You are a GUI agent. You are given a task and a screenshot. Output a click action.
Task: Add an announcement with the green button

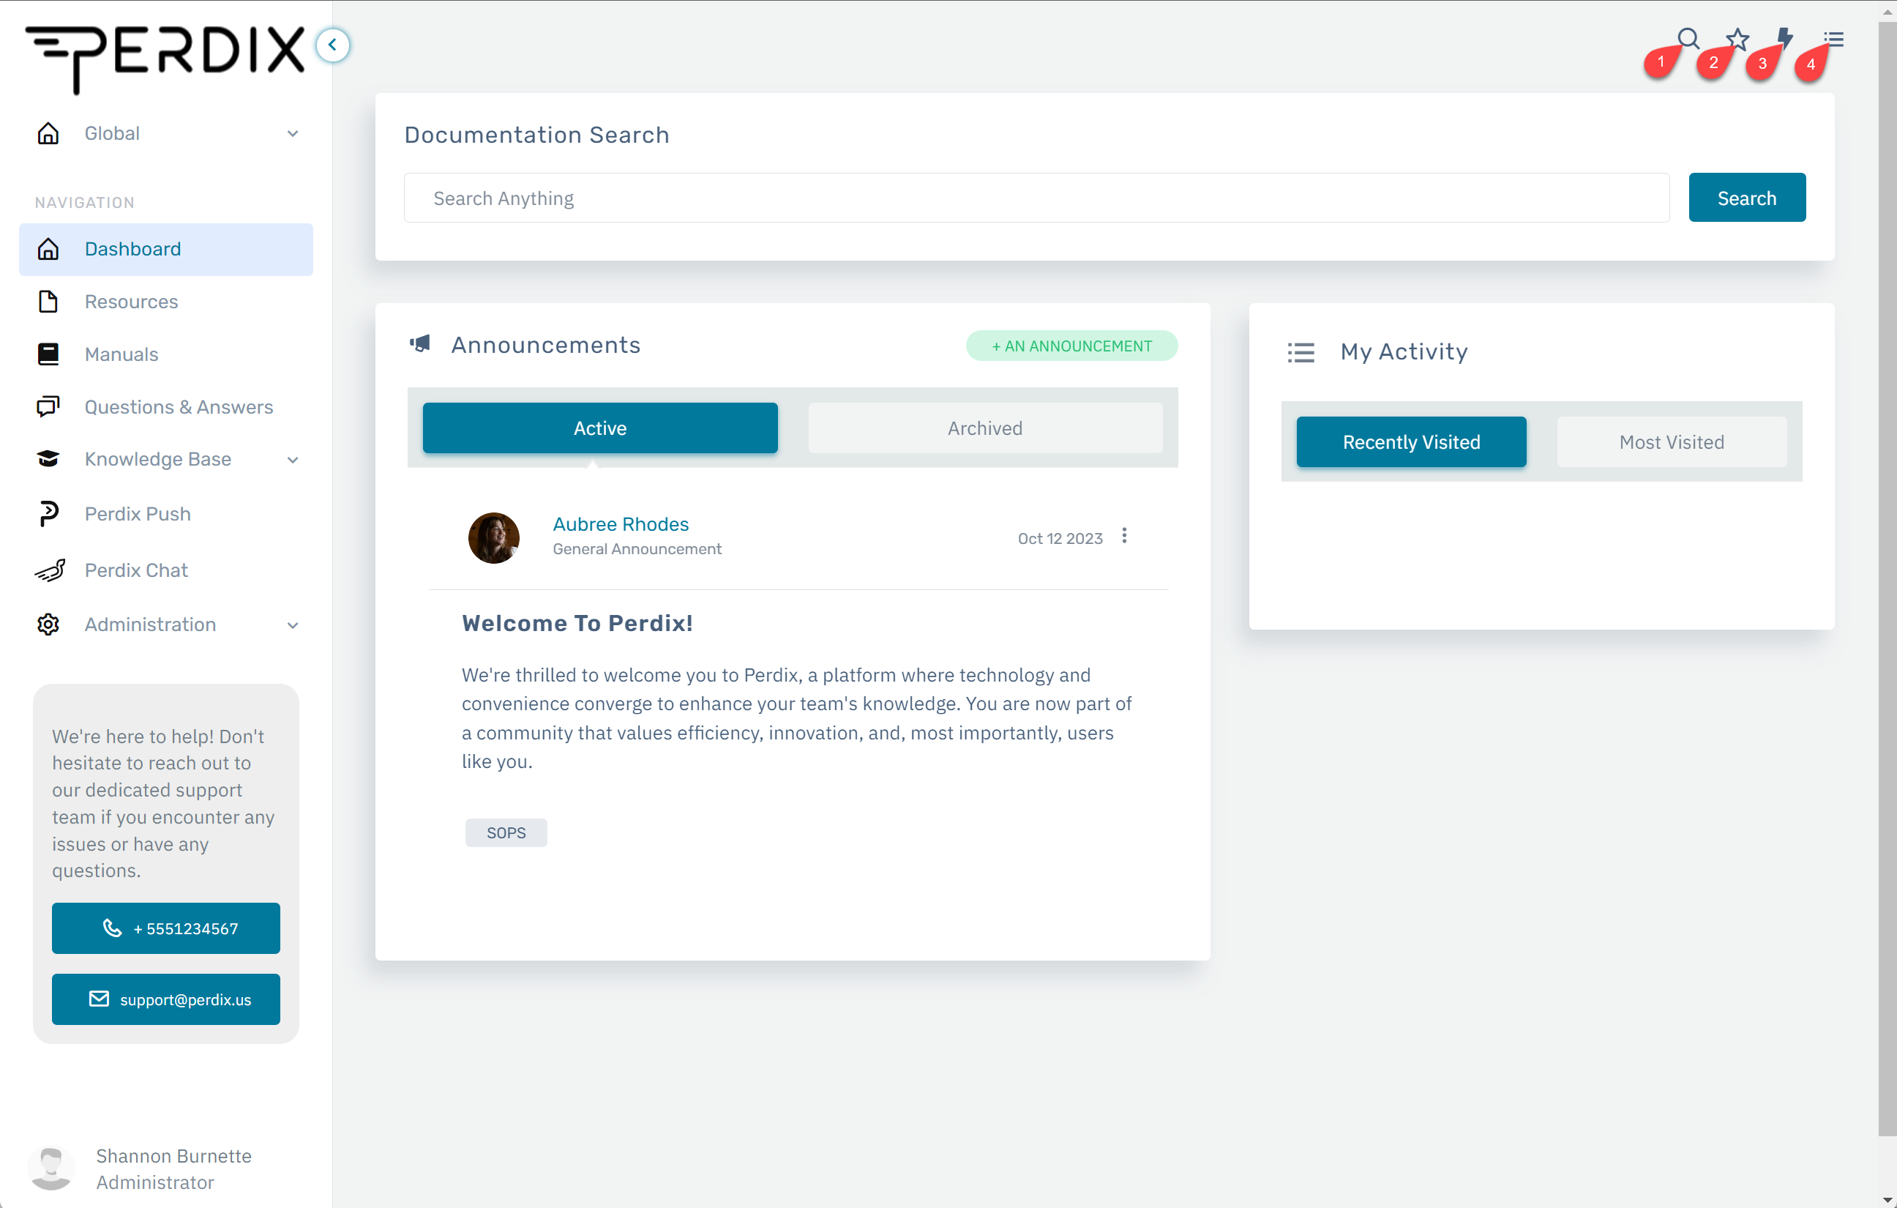1071,346
